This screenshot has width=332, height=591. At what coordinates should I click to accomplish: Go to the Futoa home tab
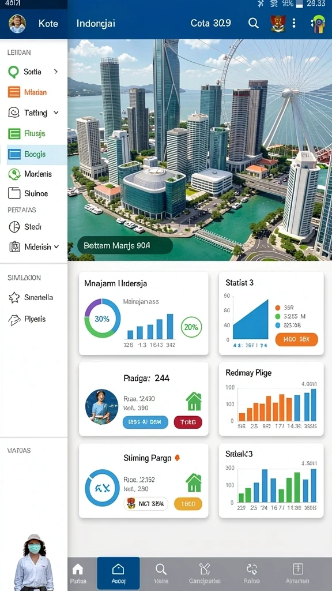78,573
